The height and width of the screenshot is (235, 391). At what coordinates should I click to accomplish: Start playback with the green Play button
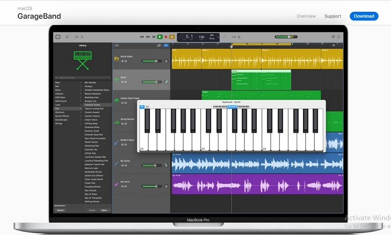[160, 37]
